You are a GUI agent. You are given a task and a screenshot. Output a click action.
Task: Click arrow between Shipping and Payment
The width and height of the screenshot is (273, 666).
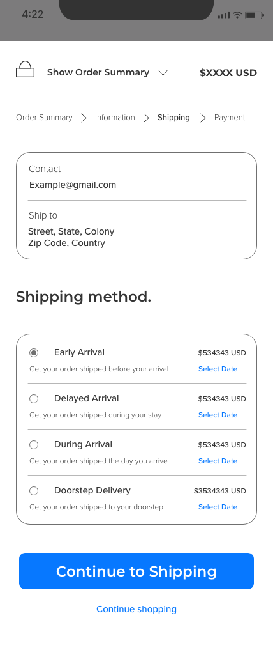[203, 118]
